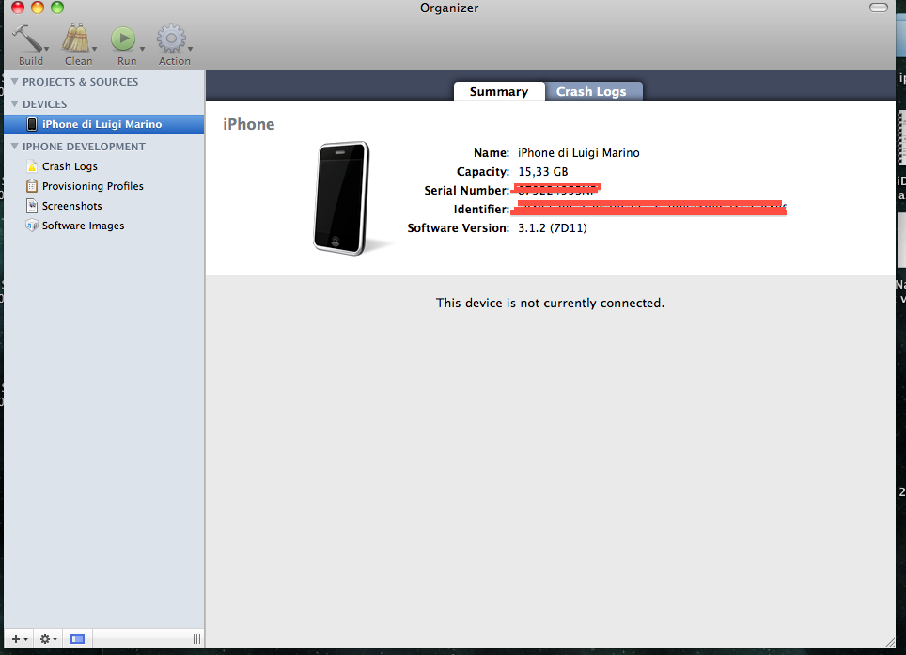Click the window resize corner grip
The image size is (906, 655).
[889, 642]
